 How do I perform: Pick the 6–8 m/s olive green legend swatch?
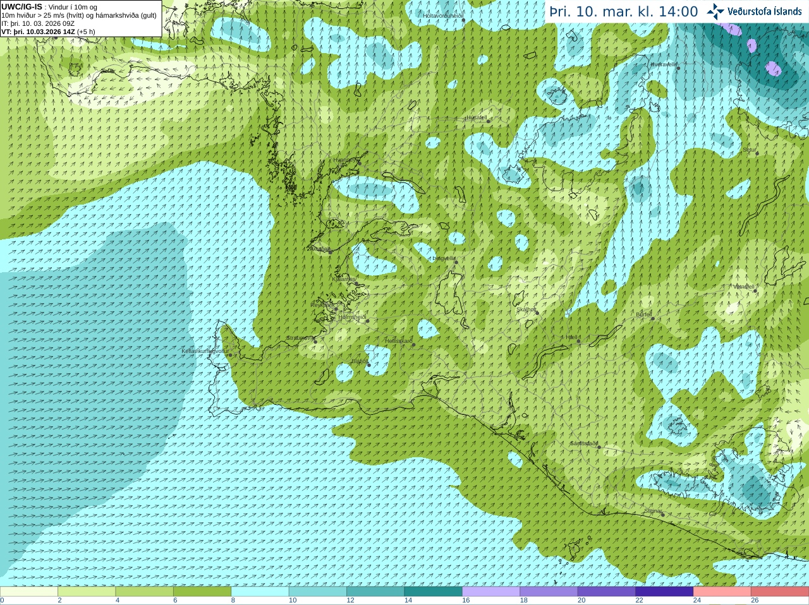click(x=202, y=592)
